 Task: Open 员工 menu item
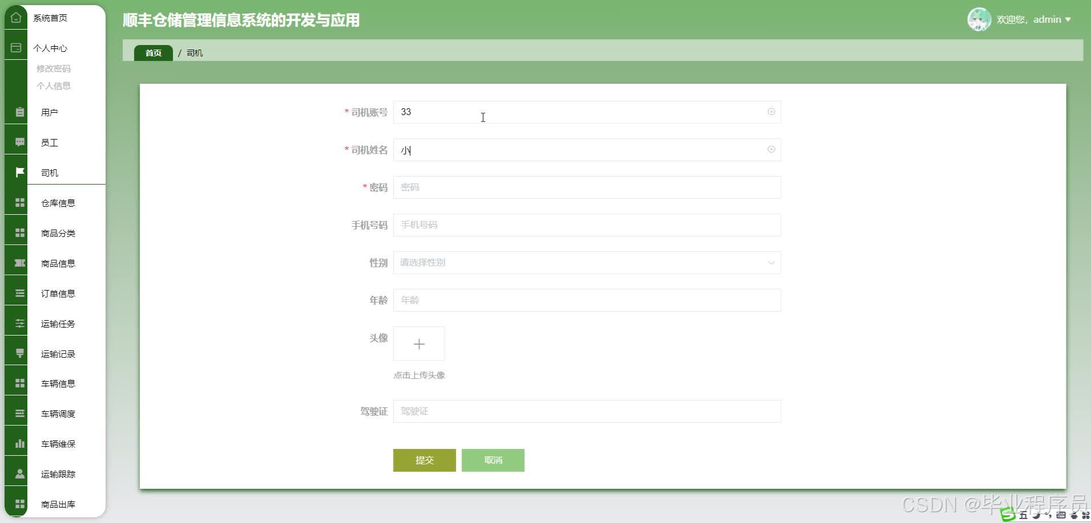tap(50, 142)
